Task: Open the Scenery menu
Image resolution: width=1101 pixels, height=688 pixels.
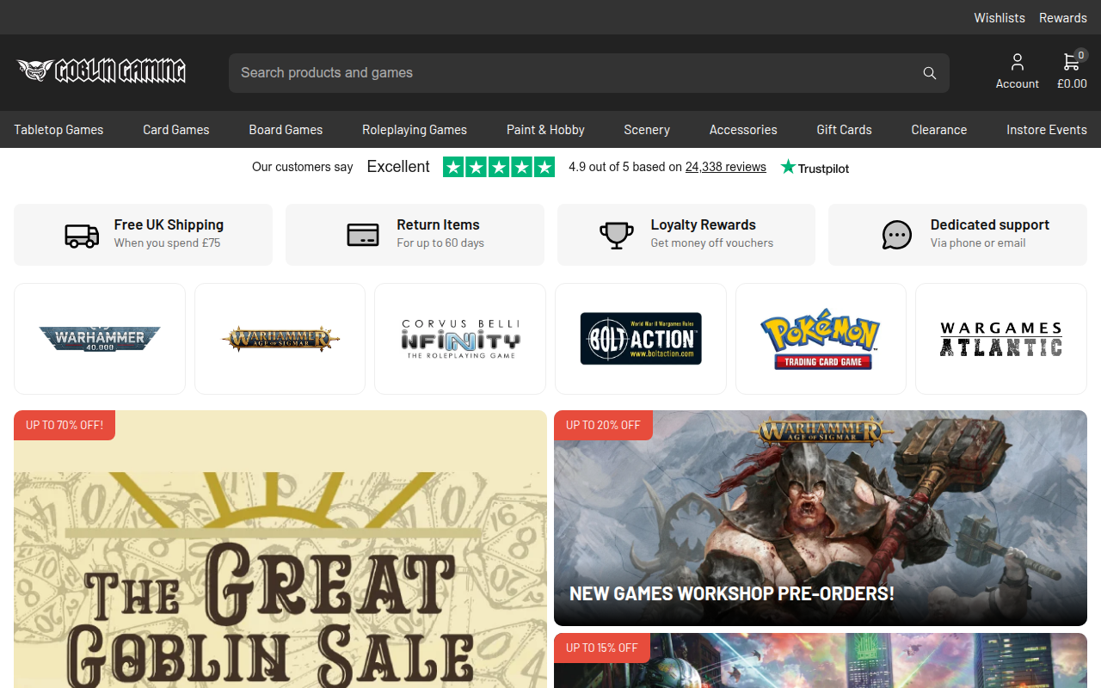Action: click(647, 130)
